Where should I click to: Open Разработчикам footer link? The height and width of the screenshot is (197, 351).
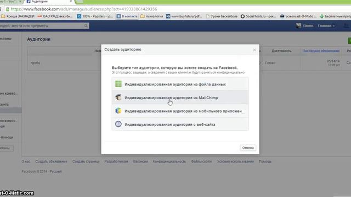click(116, 161)
